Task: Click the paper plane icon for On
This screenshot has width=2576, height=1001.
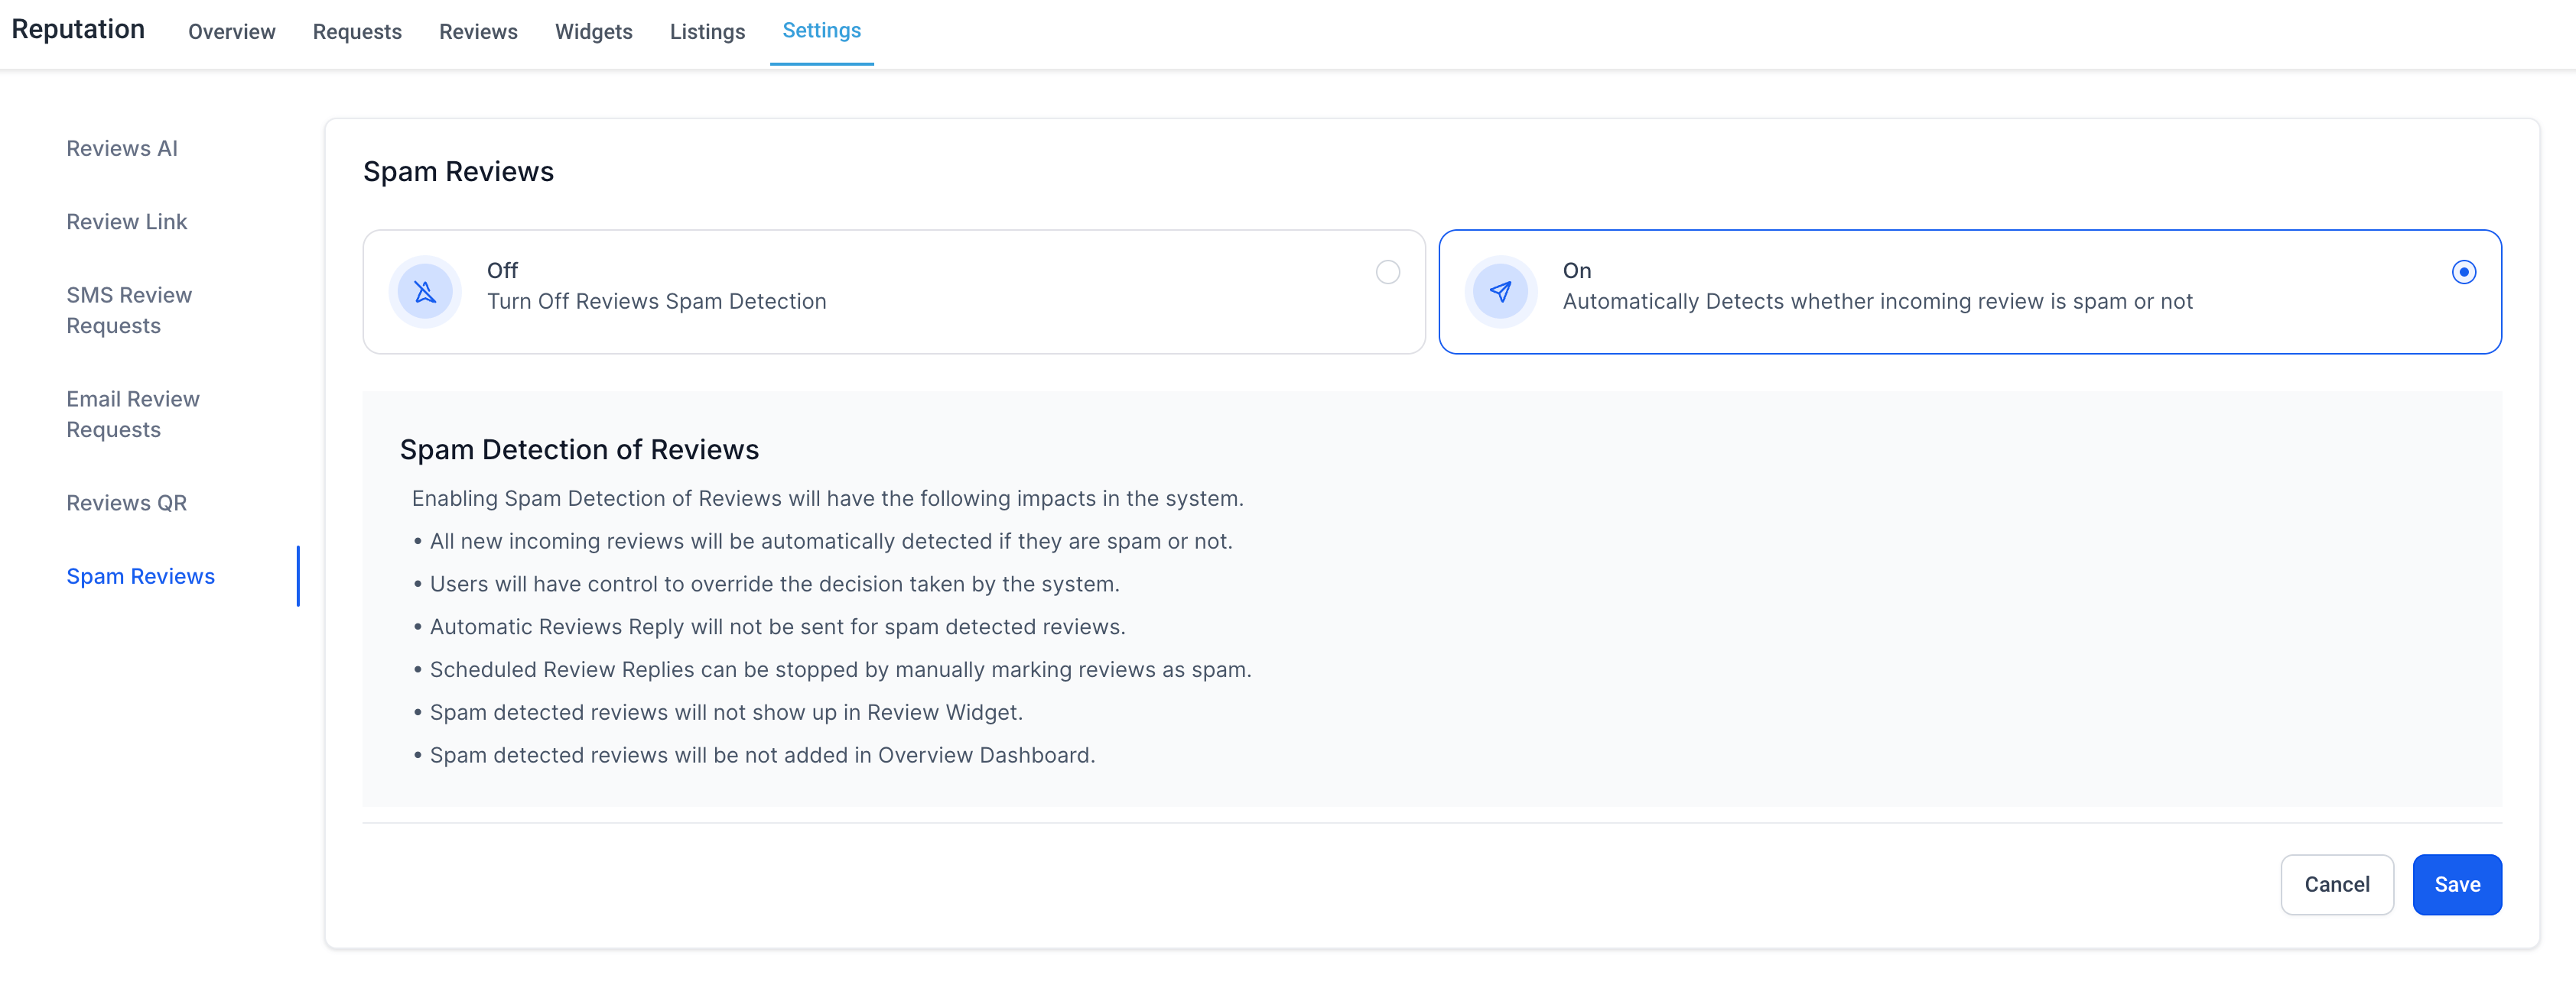Action: pyautogui.click(x=1500, y=292)
